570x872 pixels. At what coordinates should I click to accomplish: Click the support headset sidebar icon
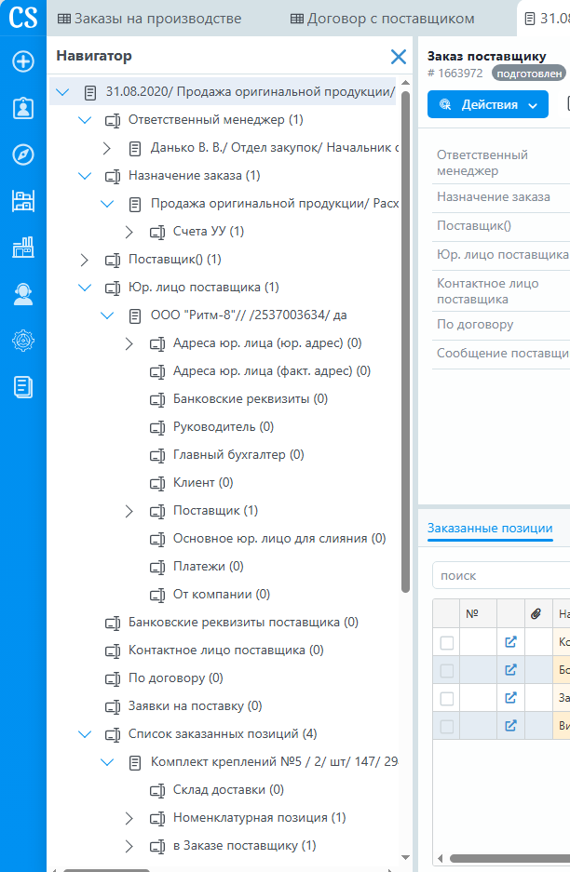point(23,294)
